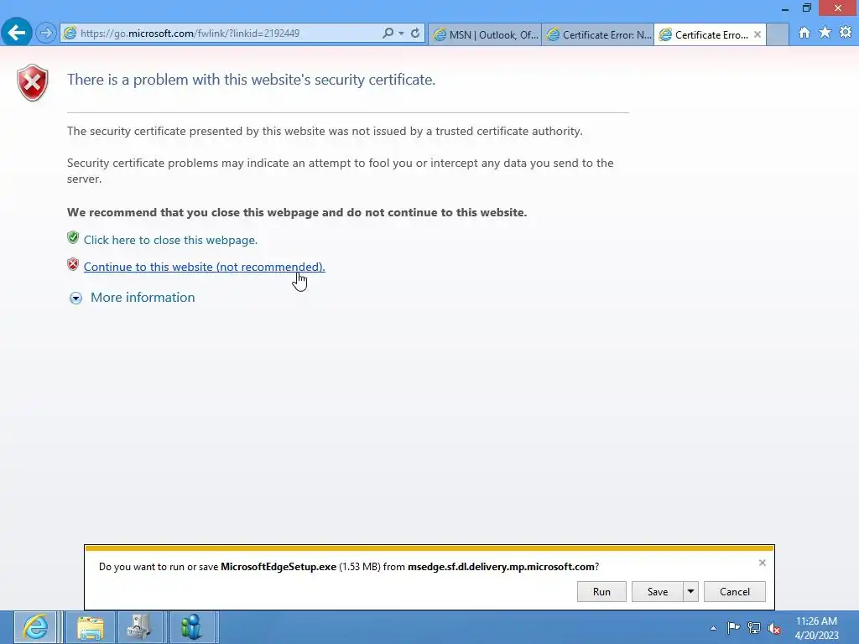Image resolution: width=859 pixels, height=644 pixels.
Task: Open Action Center flag icon
Action: (x=733, y=627)
